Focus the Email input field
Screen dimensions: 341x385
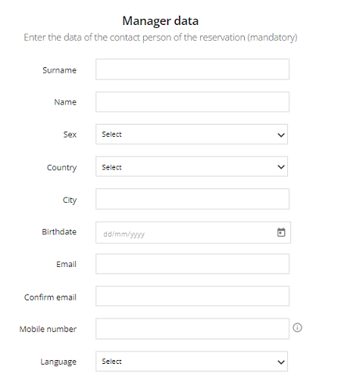coord(192,264)
